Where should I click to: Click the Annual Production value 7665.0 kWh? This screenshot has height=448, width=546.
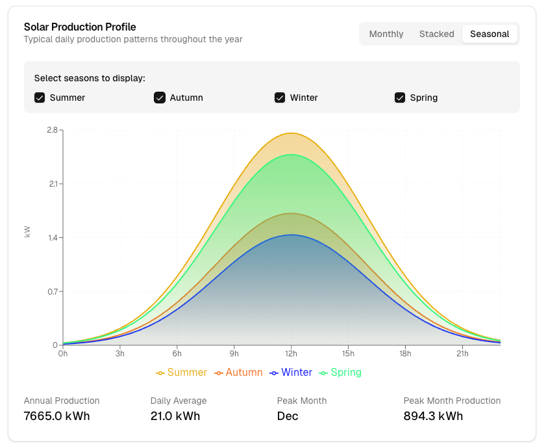pyautogui.click(x=56, y=416)
